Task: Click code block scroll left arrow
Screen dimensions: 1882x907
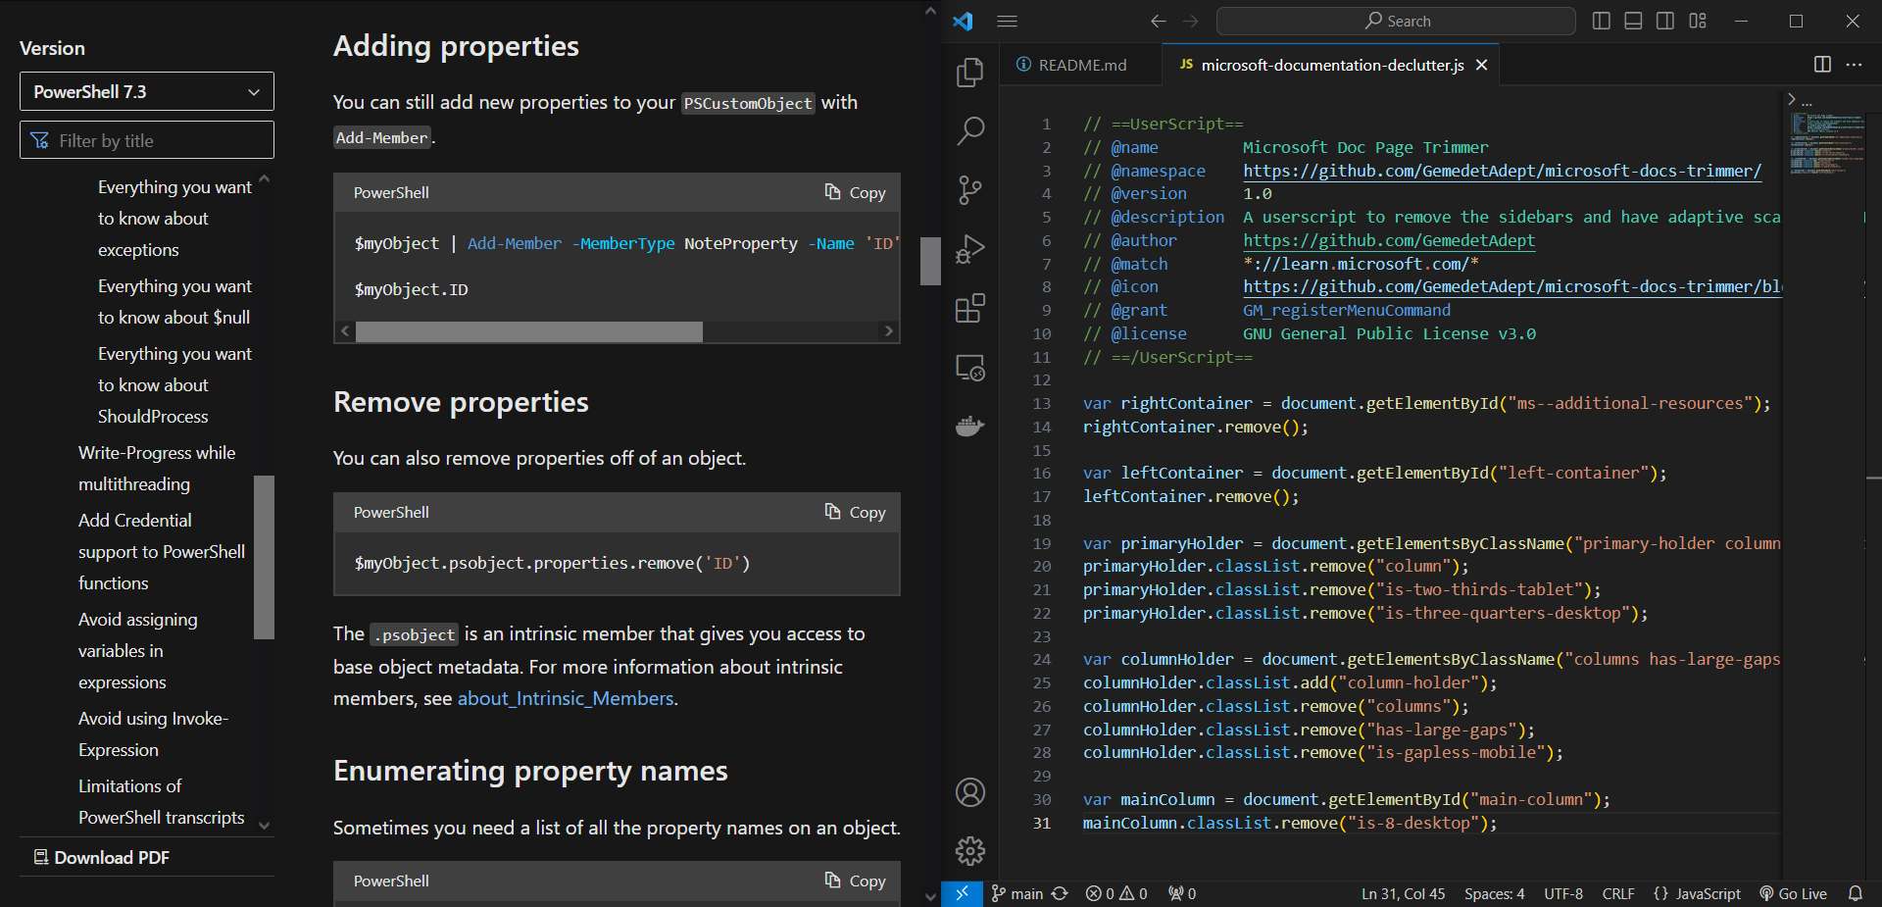Action: pos(345,331)
